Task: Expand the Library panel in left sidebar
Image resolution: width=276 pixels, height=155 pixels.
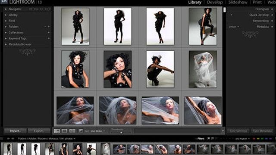Action: 6,15
